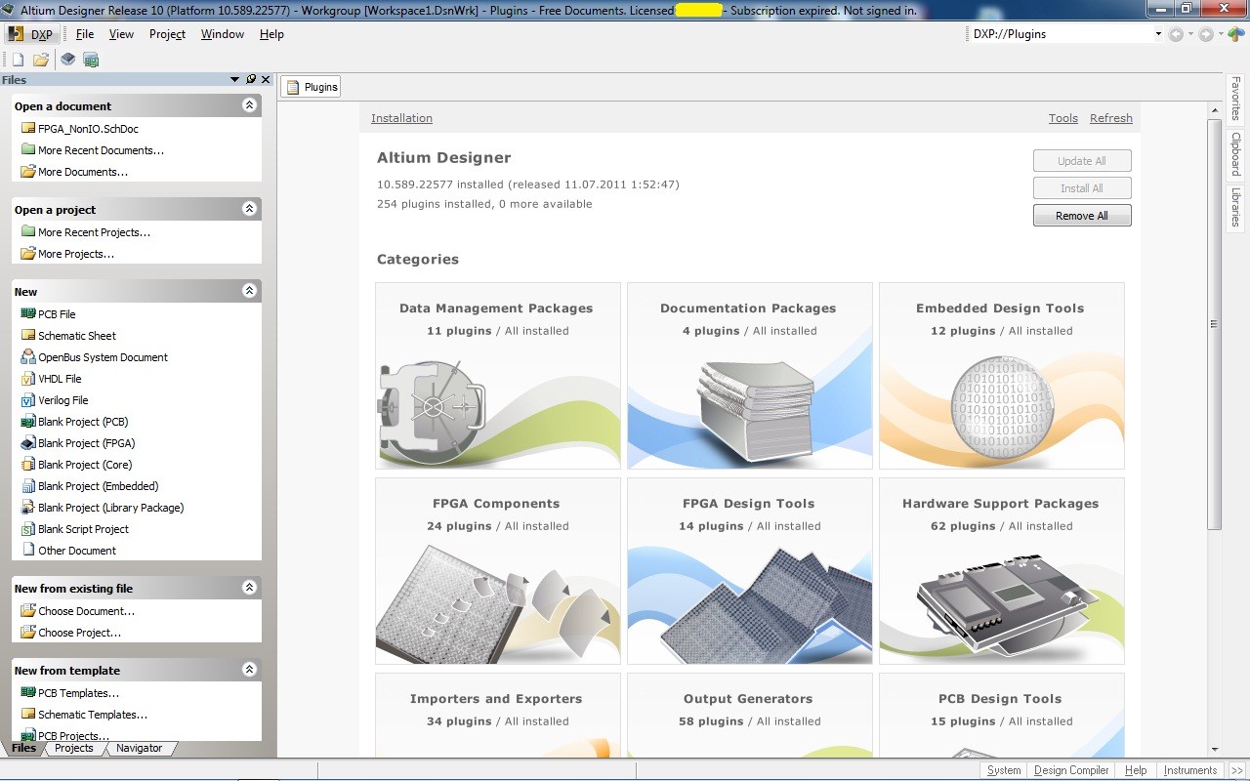Viewport: 1250px width, 781px height.
Task: Create Blank Project (FPGA)
Action: click(x=78, y=443)
